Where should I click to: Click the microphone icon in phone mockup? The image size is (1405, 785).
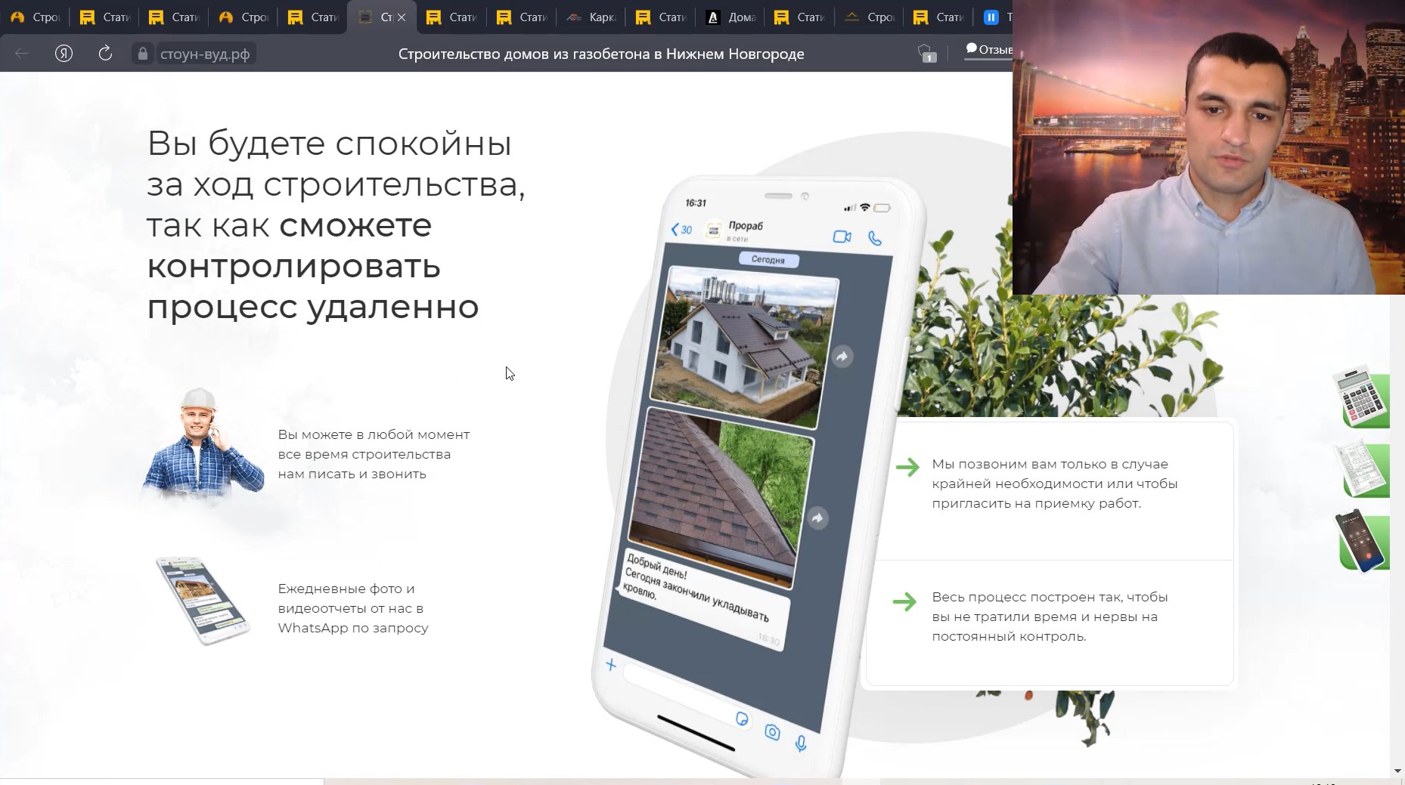(x=801, y=743)
